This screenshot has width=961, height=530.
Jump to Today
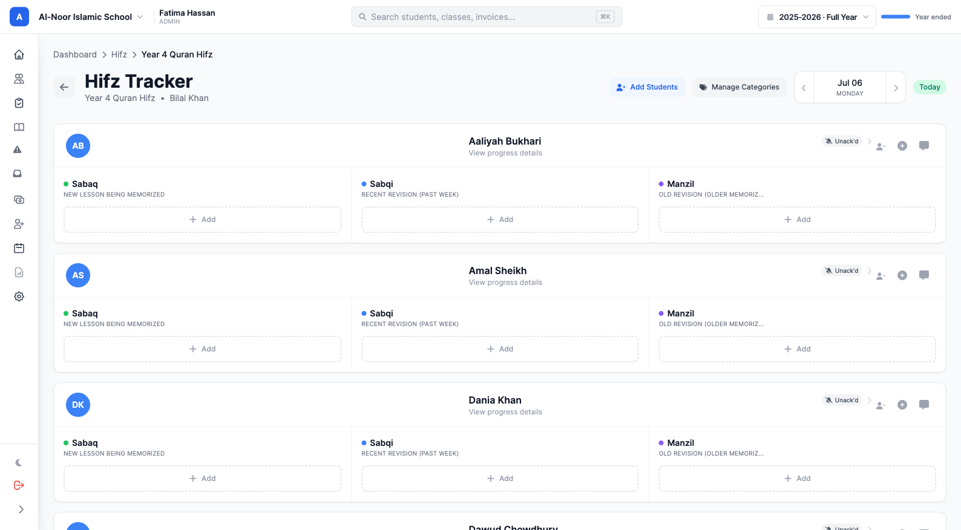(x=930, y=87)
